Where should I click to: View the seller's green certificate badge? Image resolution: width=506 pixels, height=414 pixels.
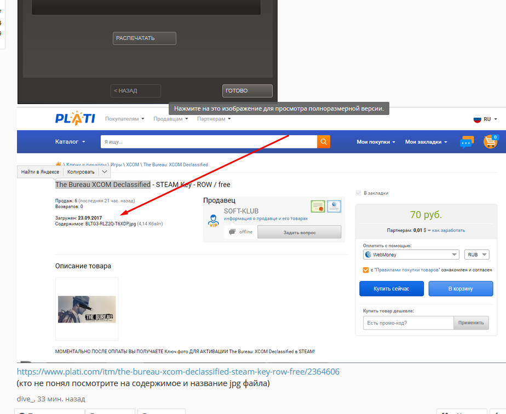click(318, 206)
